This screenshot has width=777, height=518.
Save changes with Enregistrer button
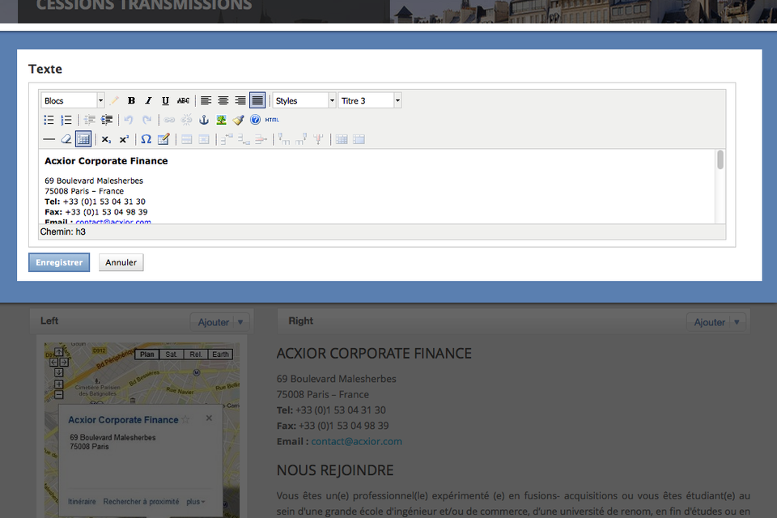click(59, 262)
